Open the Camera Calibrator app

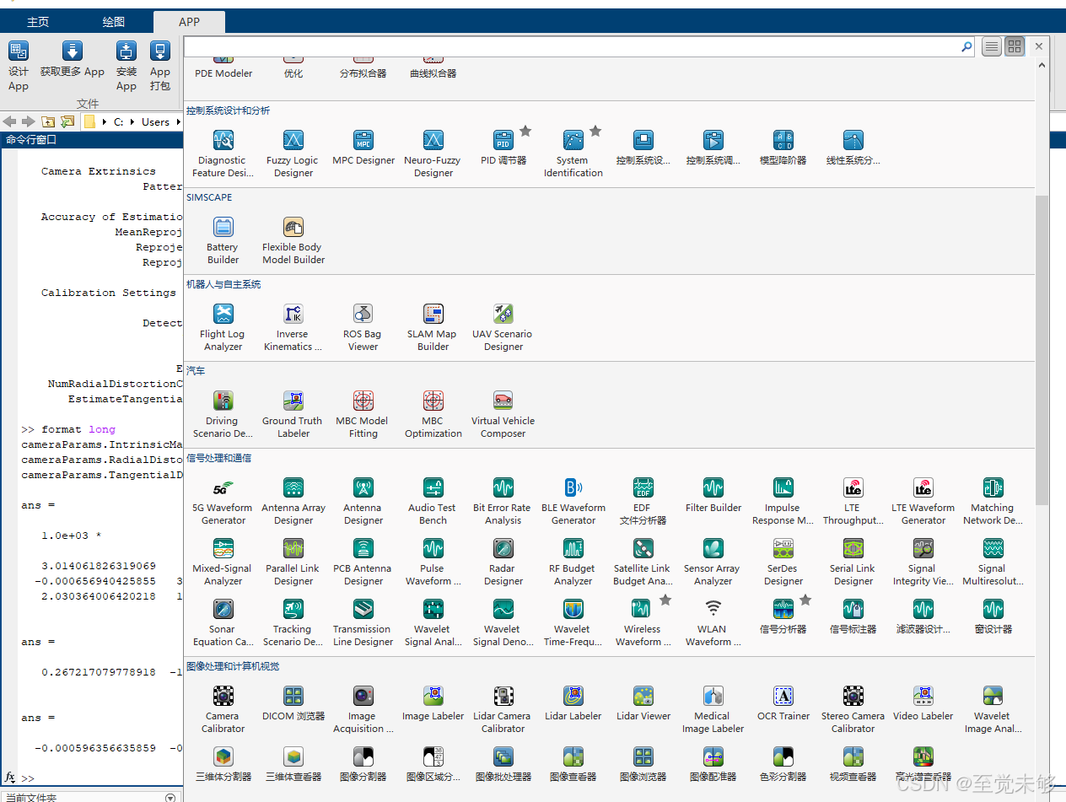click(223, 708)
